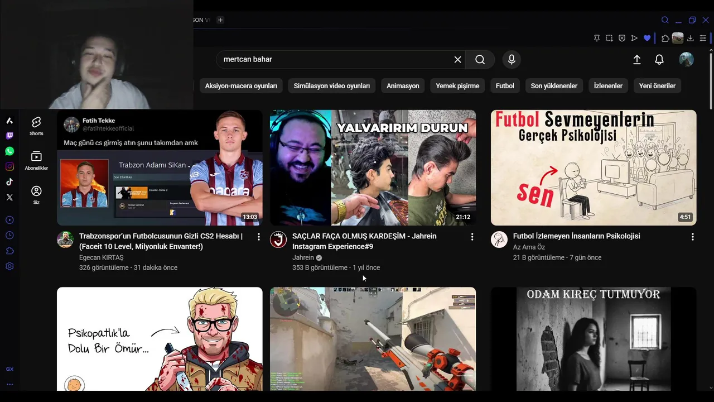
Task: Open WhatsApp in the browser sidebar
Action: (9, 151)
